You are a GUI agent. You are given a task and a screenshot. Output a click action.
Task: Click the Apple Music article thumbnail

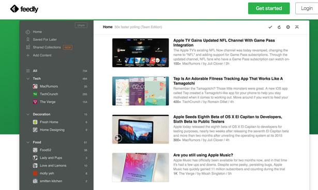tap(141, 167)
